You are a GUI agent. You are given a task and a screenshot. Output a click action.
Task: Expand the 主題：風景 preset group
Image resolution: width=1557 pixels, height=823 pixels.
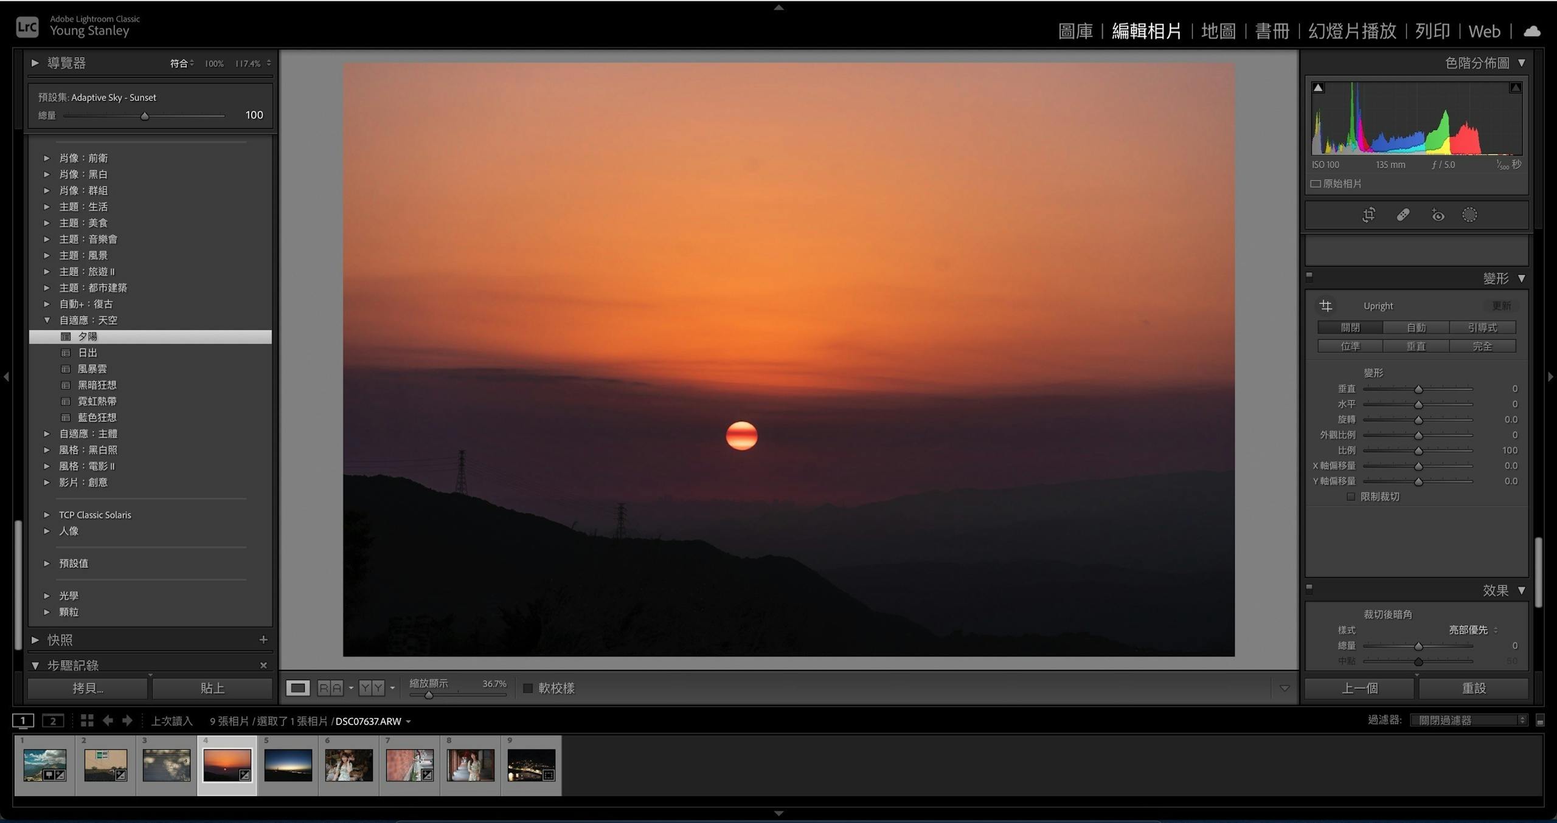[47, 255]
